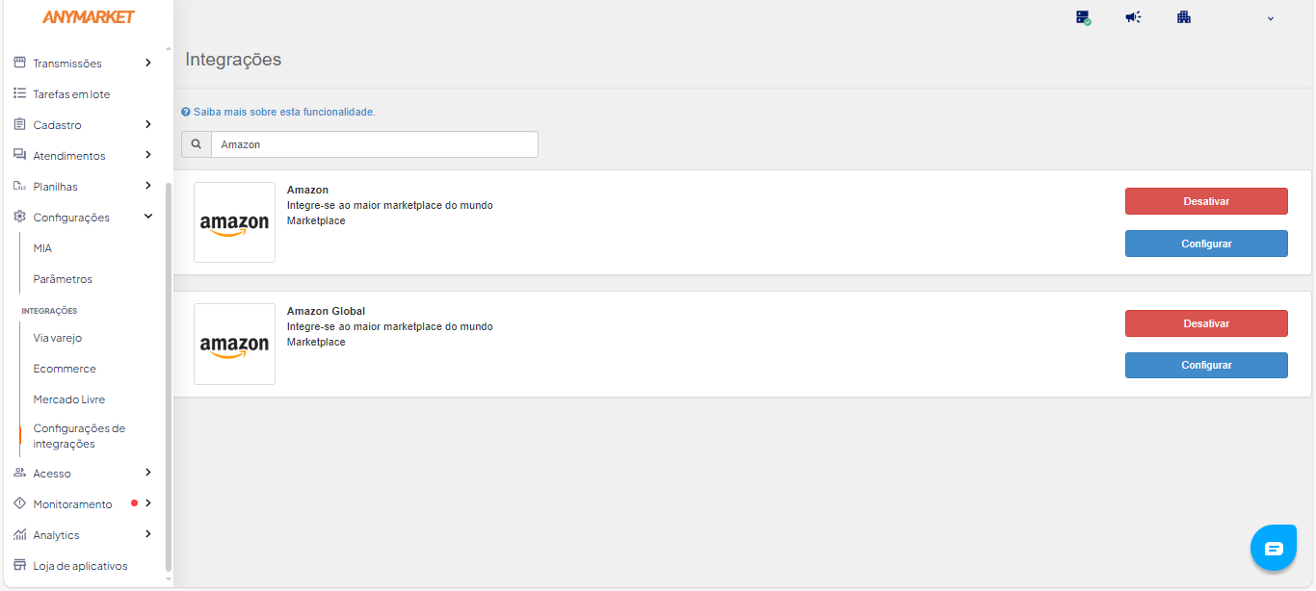Open the announcements megaphone icon
The width and height of the screenshot is (1316, 591).
coord(1133,17)
